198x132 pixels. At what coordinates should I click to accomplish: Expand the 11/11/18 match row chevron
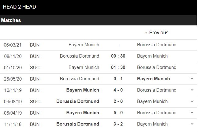pyautogui.click(x=192, y=124)
